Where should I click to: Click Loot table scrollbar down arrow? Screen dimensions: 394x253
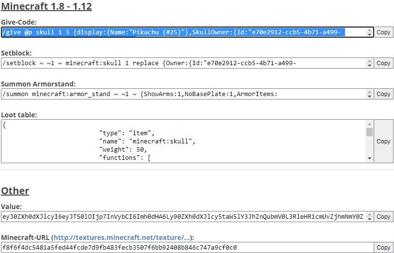(x=369, y=158)
